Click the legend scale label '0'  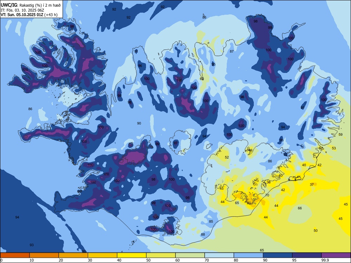click(1, 260)
